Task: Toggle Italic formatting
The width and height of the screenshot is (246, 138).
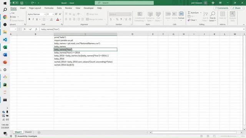Action: (33, 19)
